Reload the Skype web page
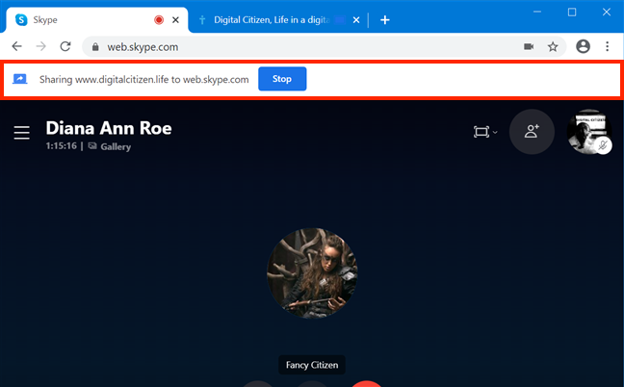Image resolution: width=624 pixels, height=387 pixels. click(65, 46)
